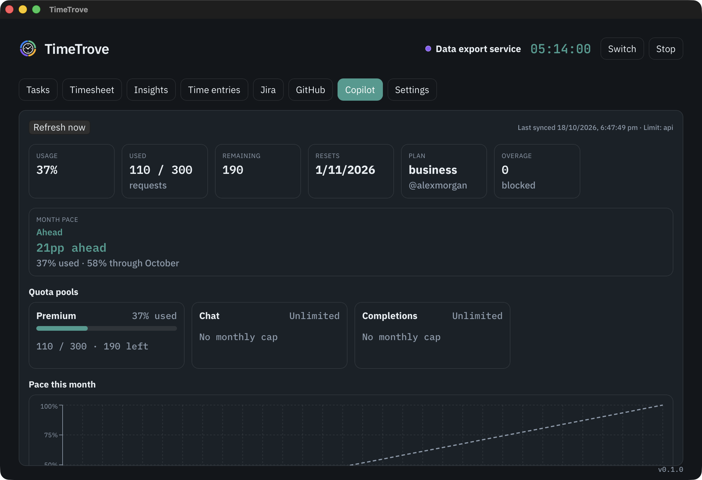Click the Premium quota progress bar
Screen dimensions: 702x480
pos(106,328)
